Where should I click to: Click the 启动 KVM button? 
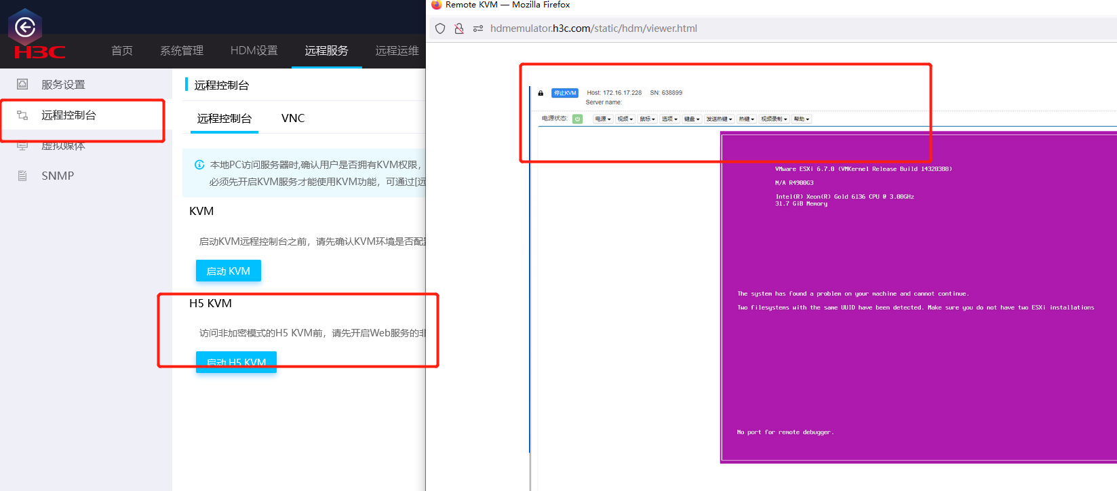[229, 271]
